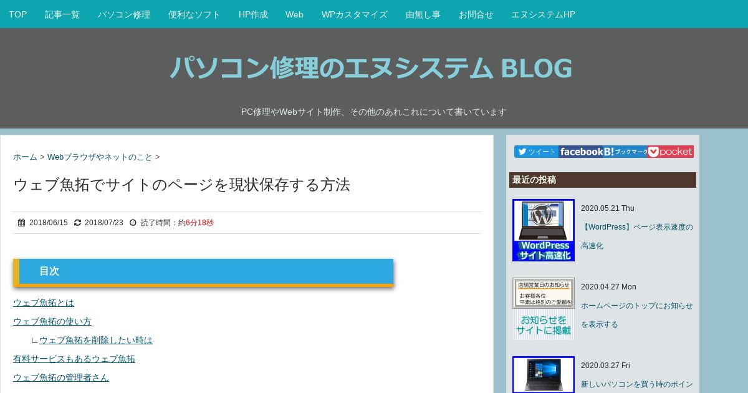
Task: Click date 2020.04.27 Mon in sidebar
Action: (x=608, y=287)
